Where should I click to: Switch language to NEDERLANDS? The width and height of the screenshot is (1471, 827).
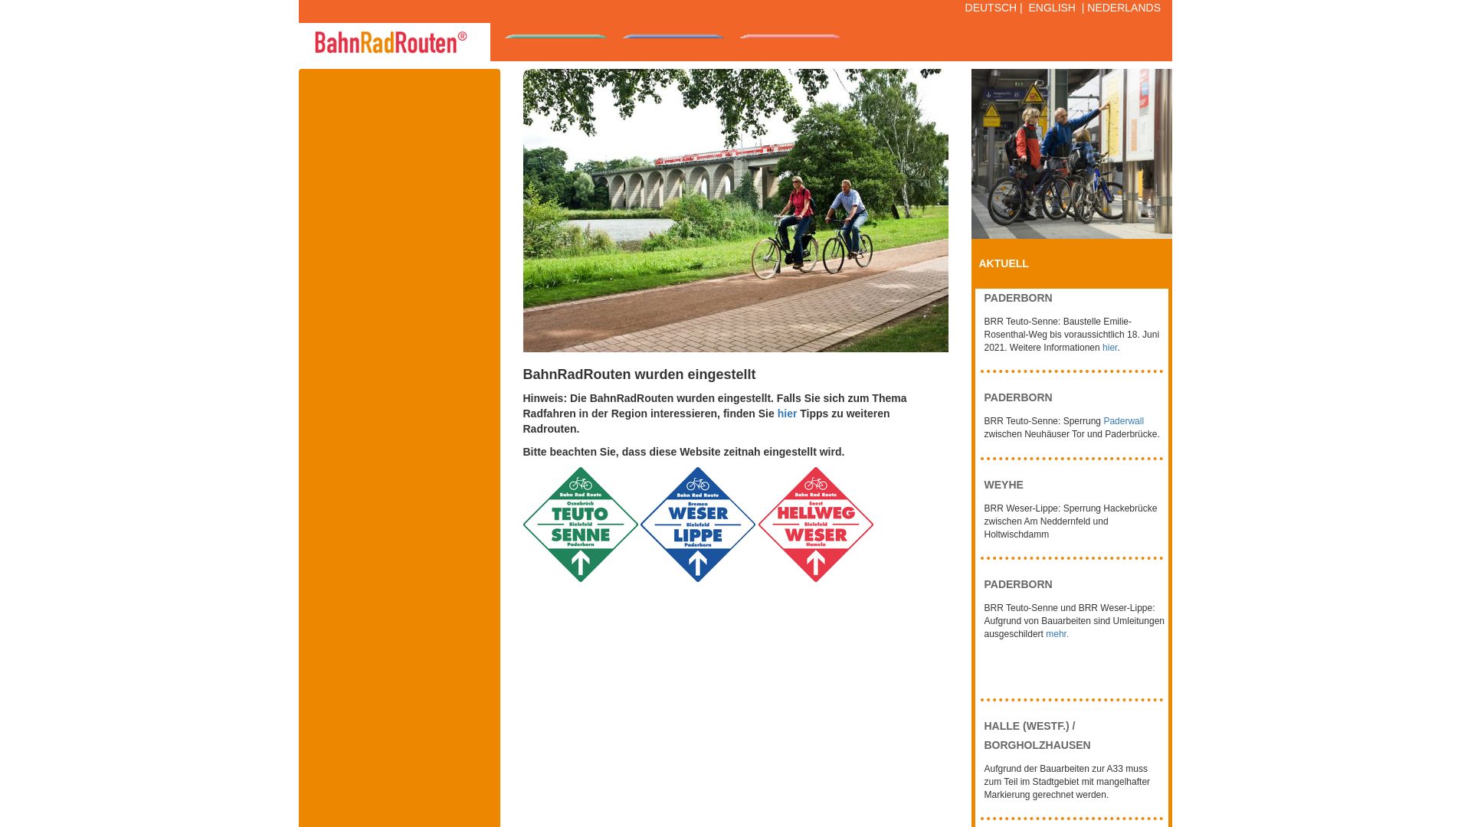tap(1123, 8)
